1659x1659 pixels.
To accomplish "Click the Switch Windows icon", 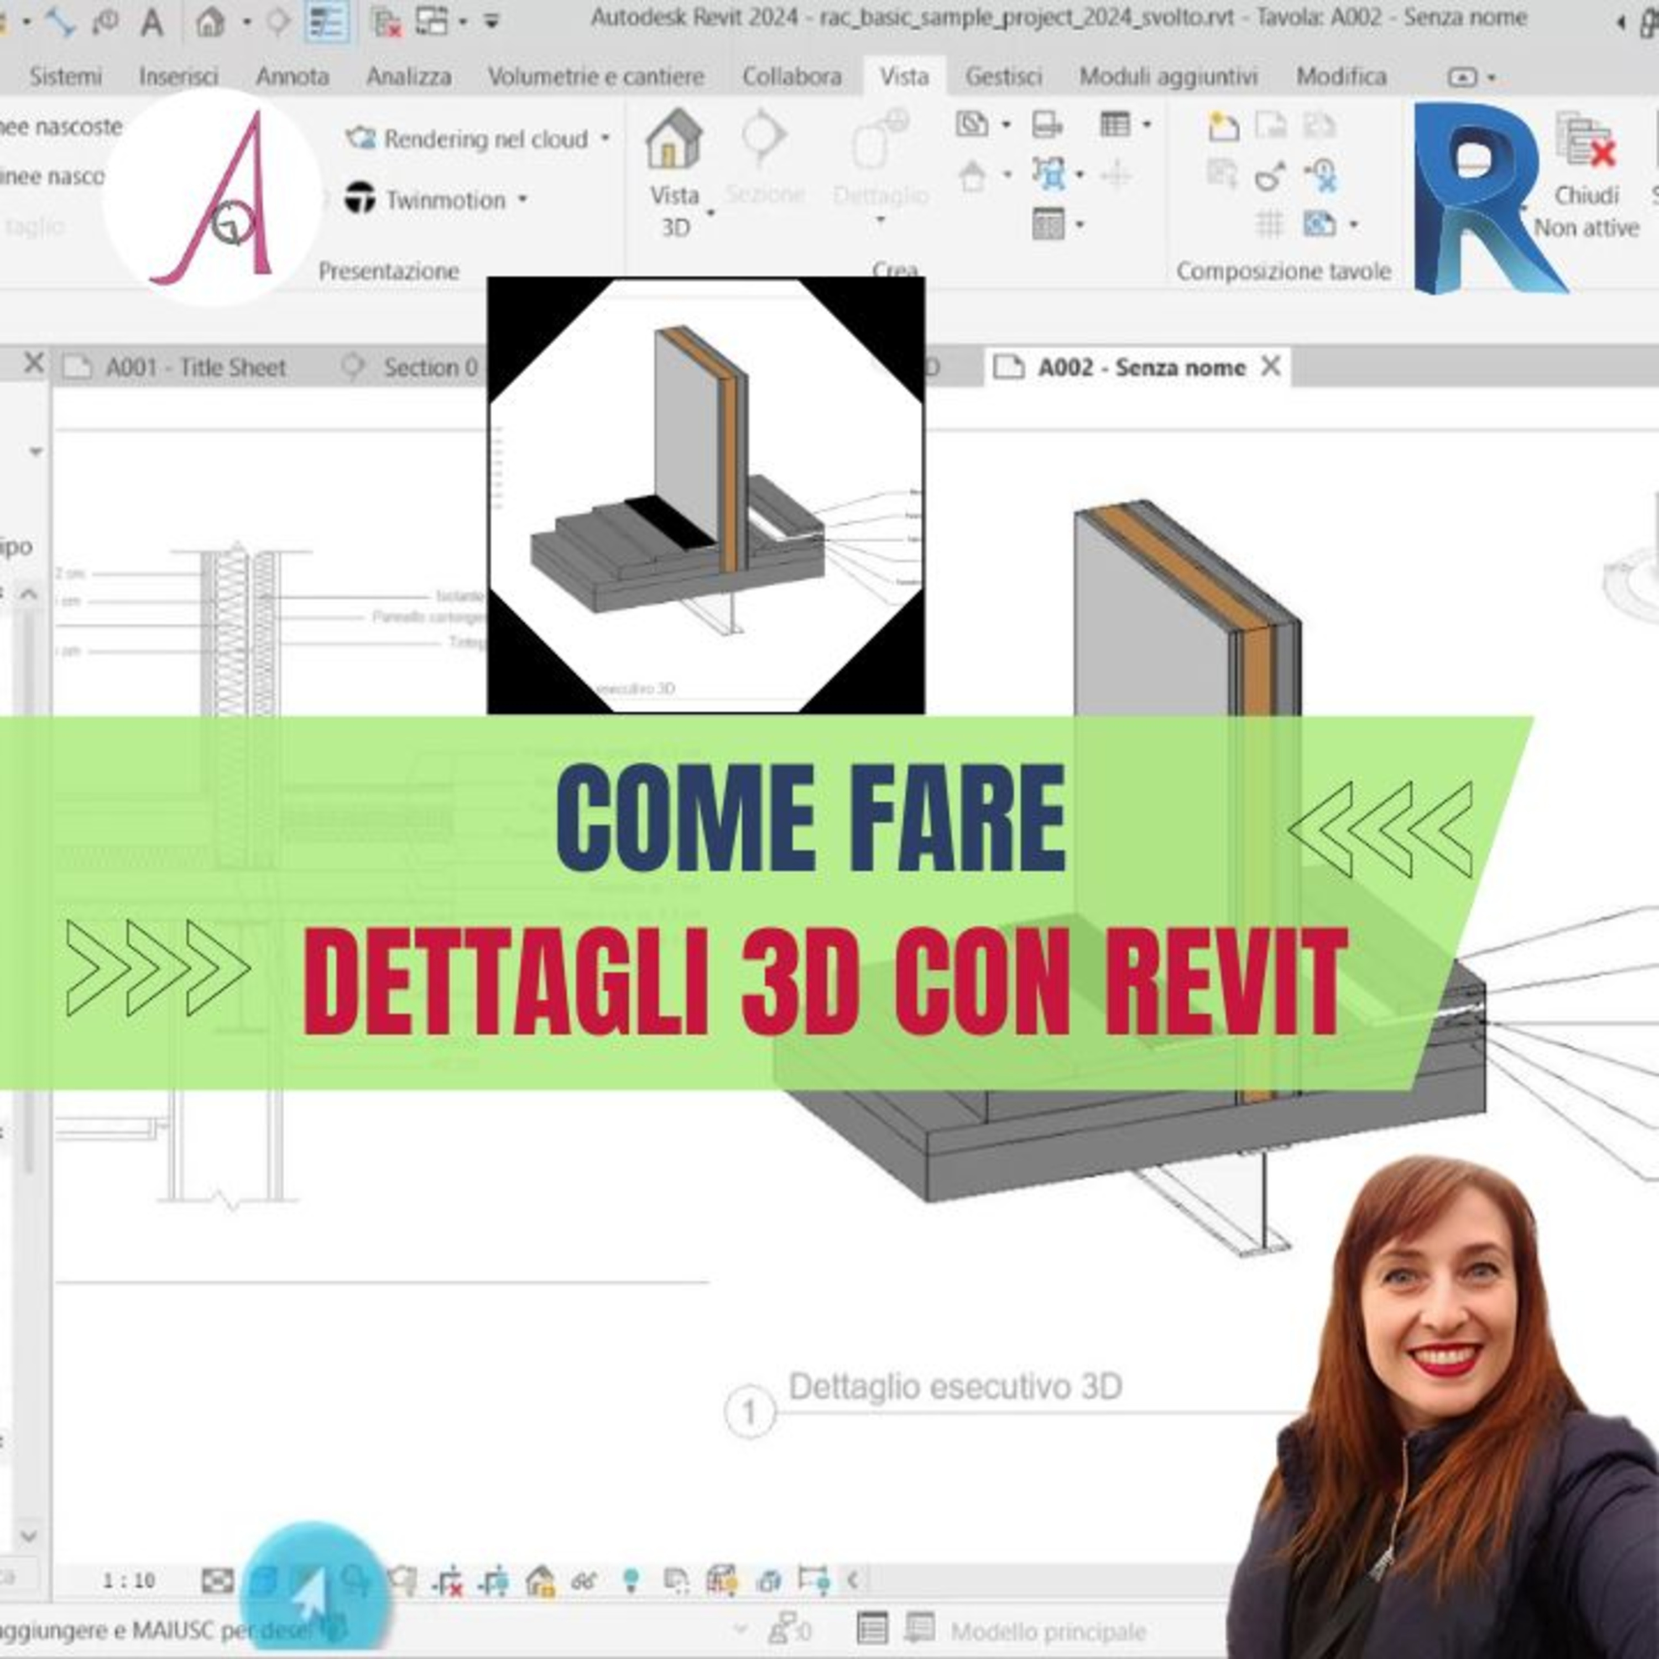I will coord(432,22).
